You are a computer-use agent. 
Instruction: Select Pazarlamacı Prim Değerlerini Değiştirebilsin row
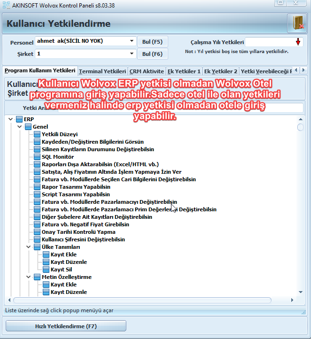click(x=129, y=209)
